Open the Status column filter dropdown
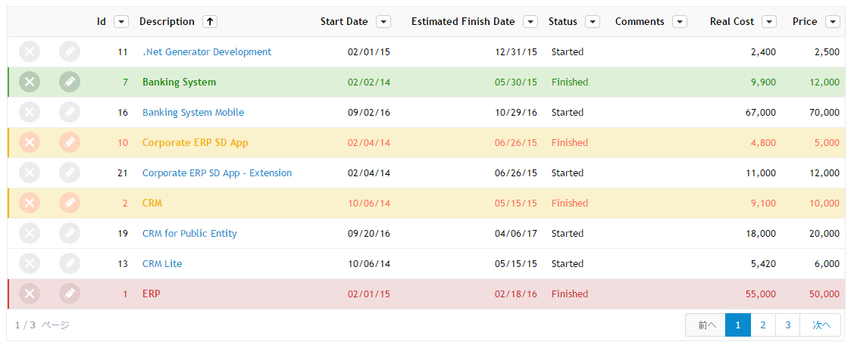Viewport: 851px width, 348px height. [x=593, y=22]
